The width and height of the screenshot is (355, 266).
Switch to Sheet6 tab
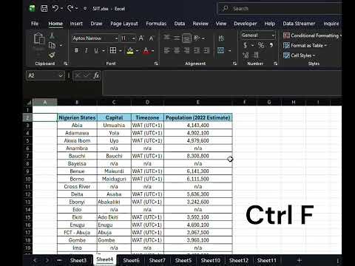point(131,260)
